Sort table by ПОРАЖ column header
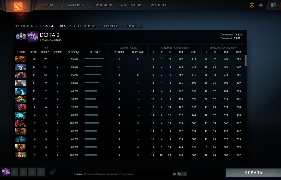Viewport: 281px width, 180px height. point(57,52)
